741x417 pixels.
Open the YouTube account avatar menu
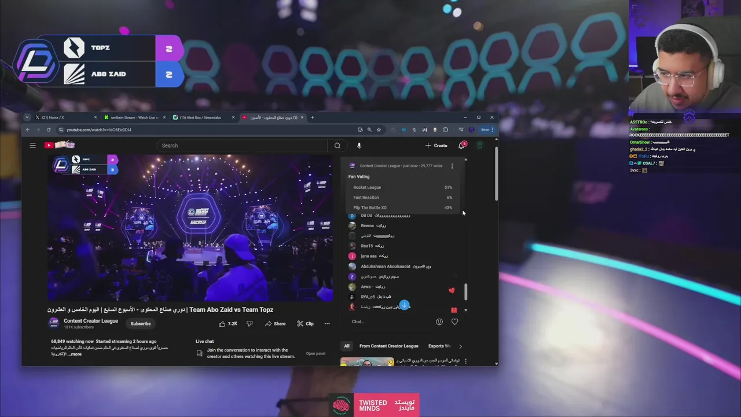[479, 145]
